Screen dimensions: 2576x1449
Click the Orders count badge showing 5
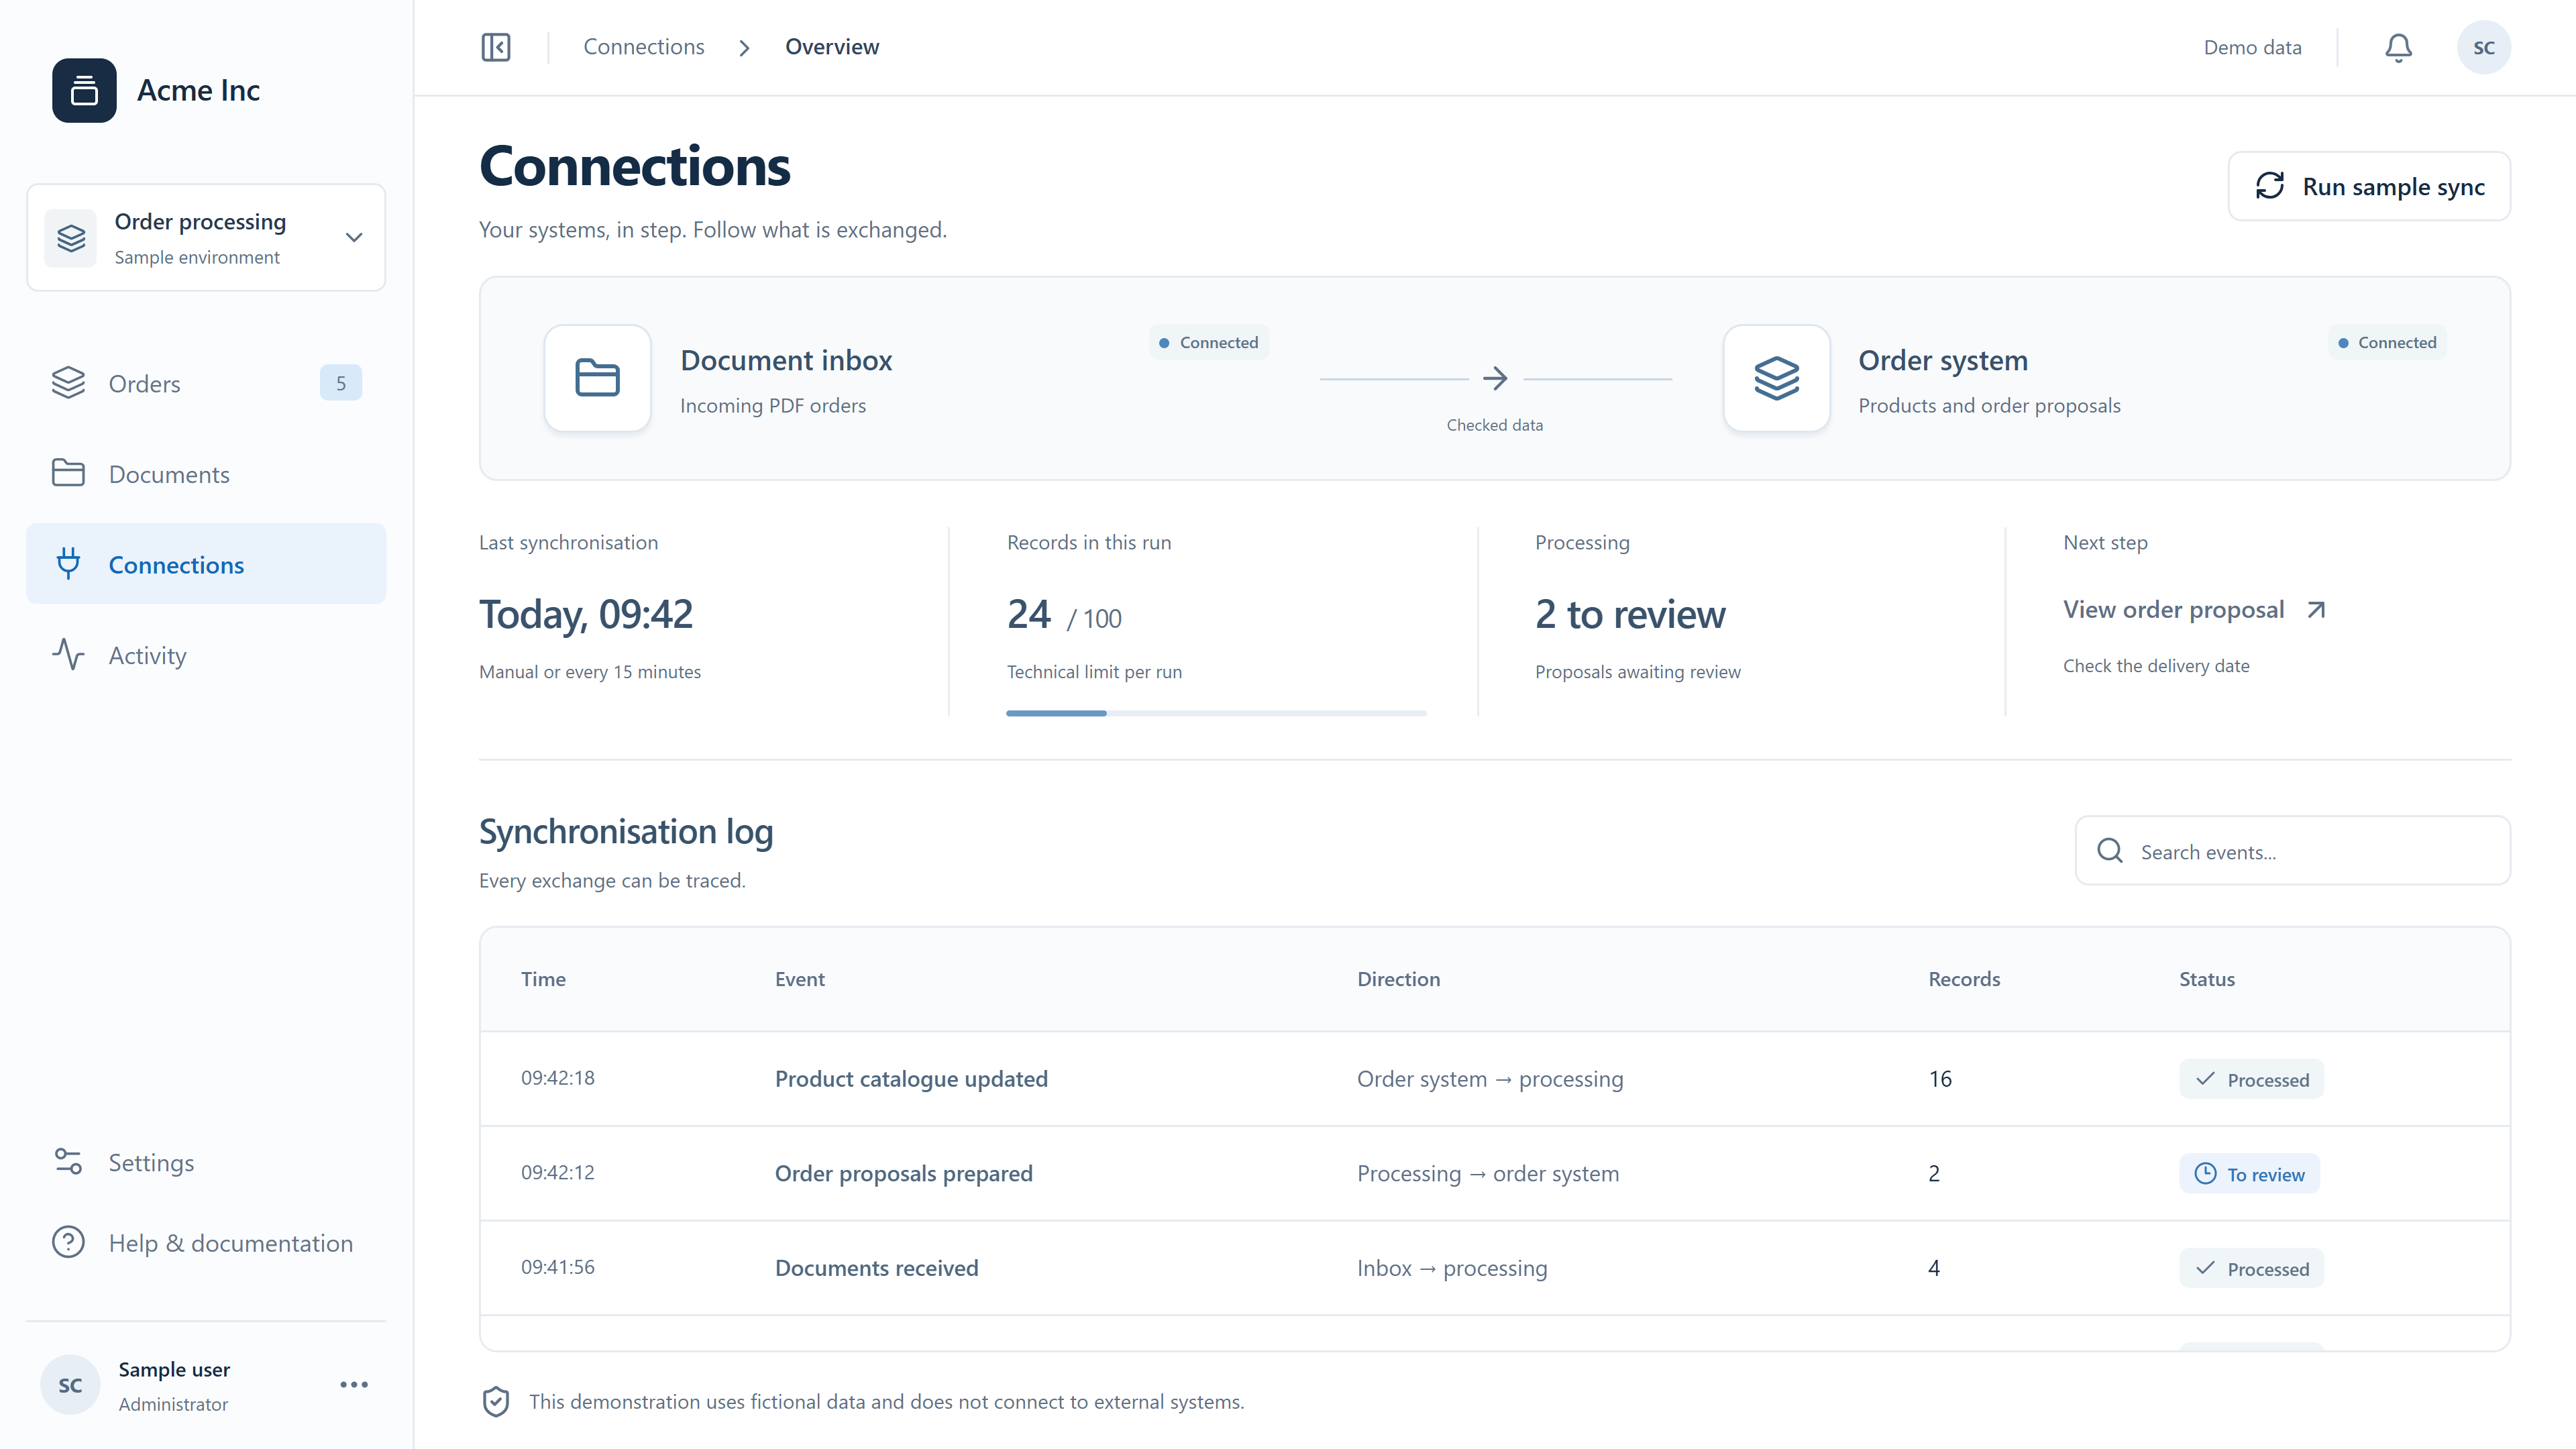point(341,383)
